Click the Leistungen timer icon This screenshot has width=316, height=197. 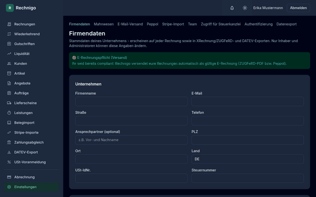click(x=9, y=113)
